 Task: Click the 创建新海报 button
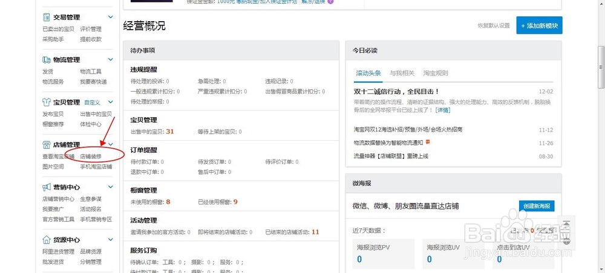(537, 206)
